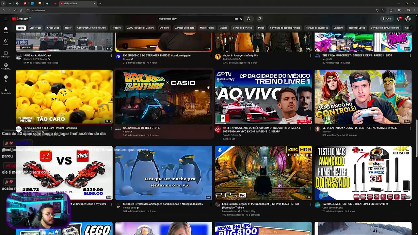The image size is (418, 235).
Task: Open the Lego Batman PS5 Pro thumbnail
Action: (x=264, y=173)
